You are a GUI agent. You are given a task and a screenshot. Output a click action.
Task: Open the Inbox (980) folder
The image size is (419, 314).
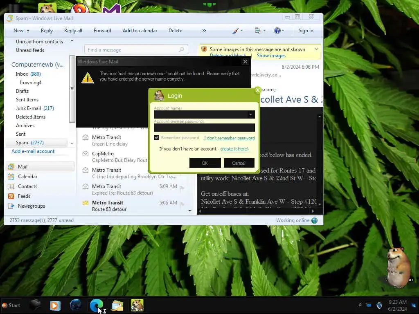pos(28,74)
